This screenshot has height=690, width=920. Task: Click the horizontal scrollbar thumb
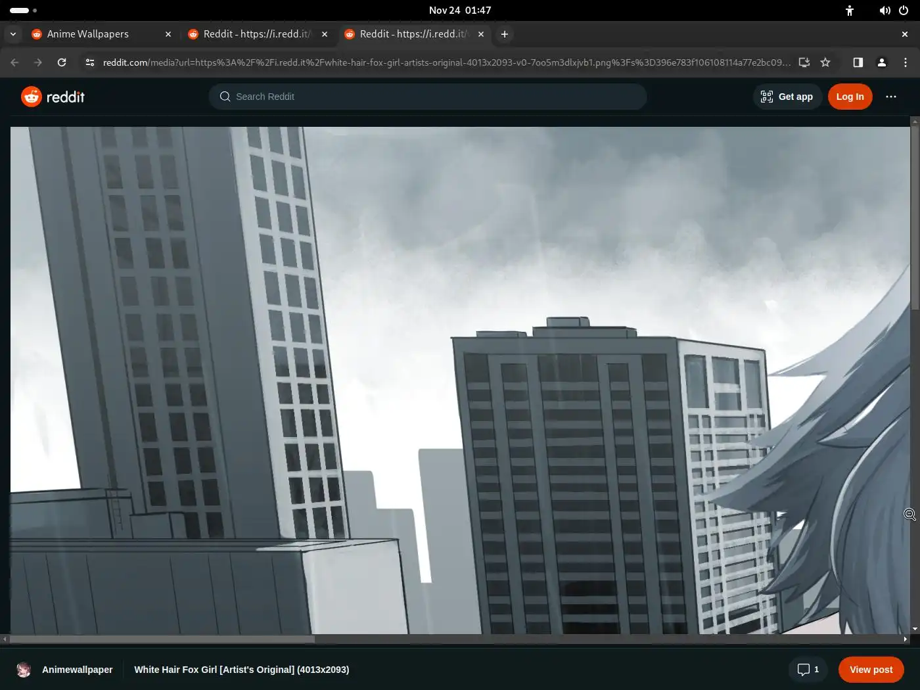click(x=162, y=639)
